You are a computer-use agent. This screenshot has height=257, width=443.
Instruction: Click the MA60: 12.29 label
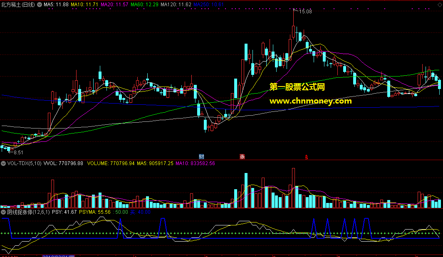(x=144, y=5)
